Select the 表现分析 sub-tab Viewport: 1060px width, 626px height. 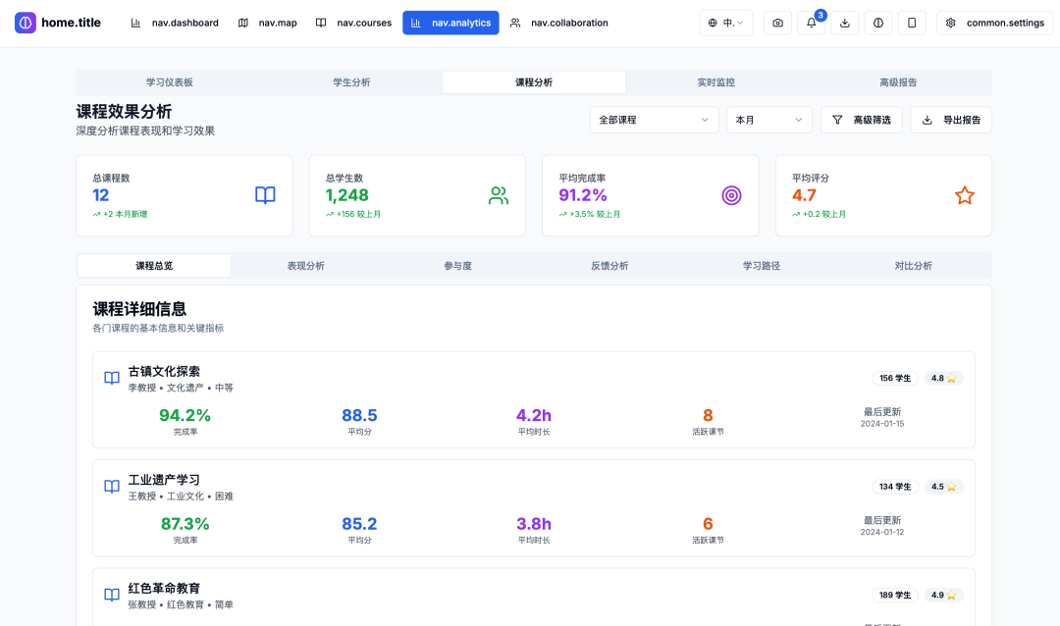(305, 266)
